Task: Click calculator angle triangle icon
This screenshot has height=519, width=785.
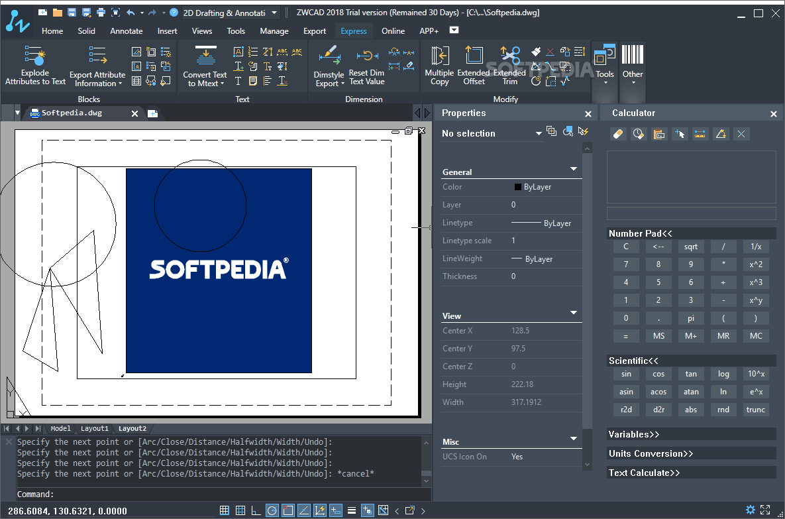Action: pos(721,134)
